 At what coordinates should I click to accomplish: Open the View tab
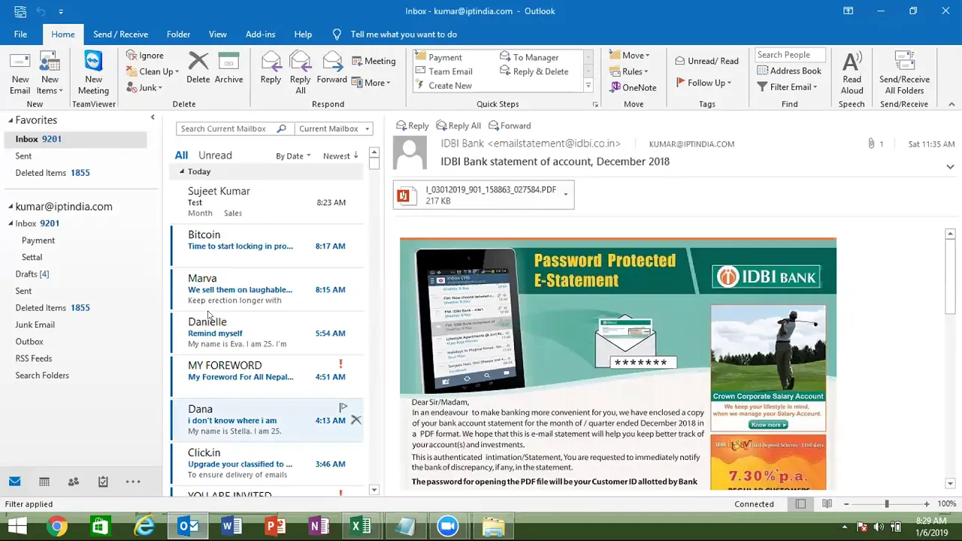pos(218,34)
